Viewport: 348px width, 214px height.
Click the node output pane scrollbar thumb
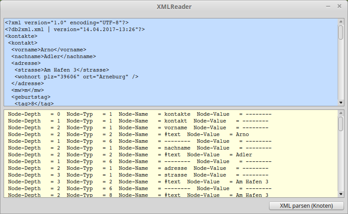[x=341, y=123]
